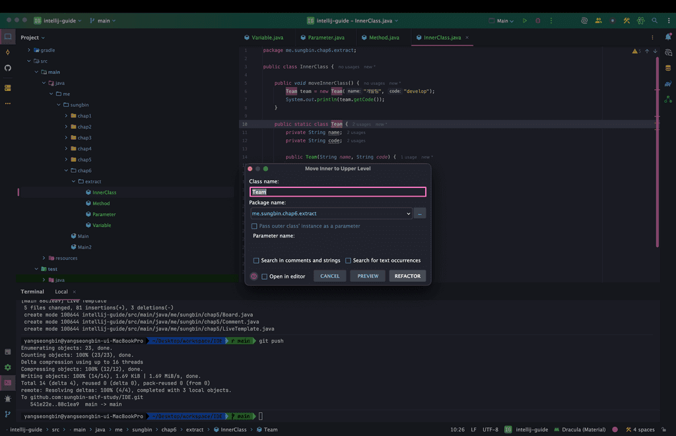Click the Search Everywhere magnifier icon
676x436 pixels.
654,20
